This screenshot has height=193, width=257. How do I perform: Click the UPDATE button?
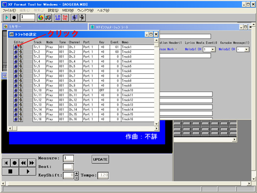click(x=100, y=159)
